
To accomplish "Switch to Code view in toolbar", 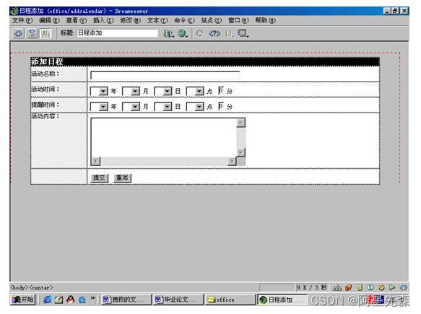I will point(18,33).
